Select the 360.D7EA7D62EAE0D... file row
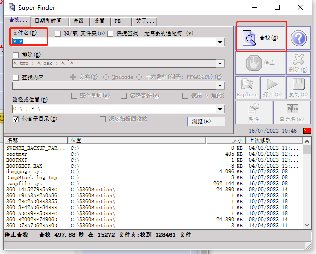The width and height of the screenshot is (316, 254). [x=153, y=226]
